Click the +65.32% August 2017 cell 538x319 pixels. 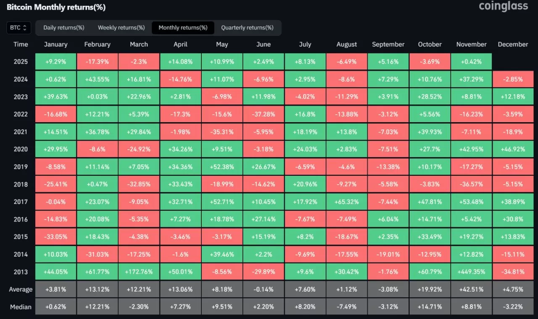coord(346,201)
